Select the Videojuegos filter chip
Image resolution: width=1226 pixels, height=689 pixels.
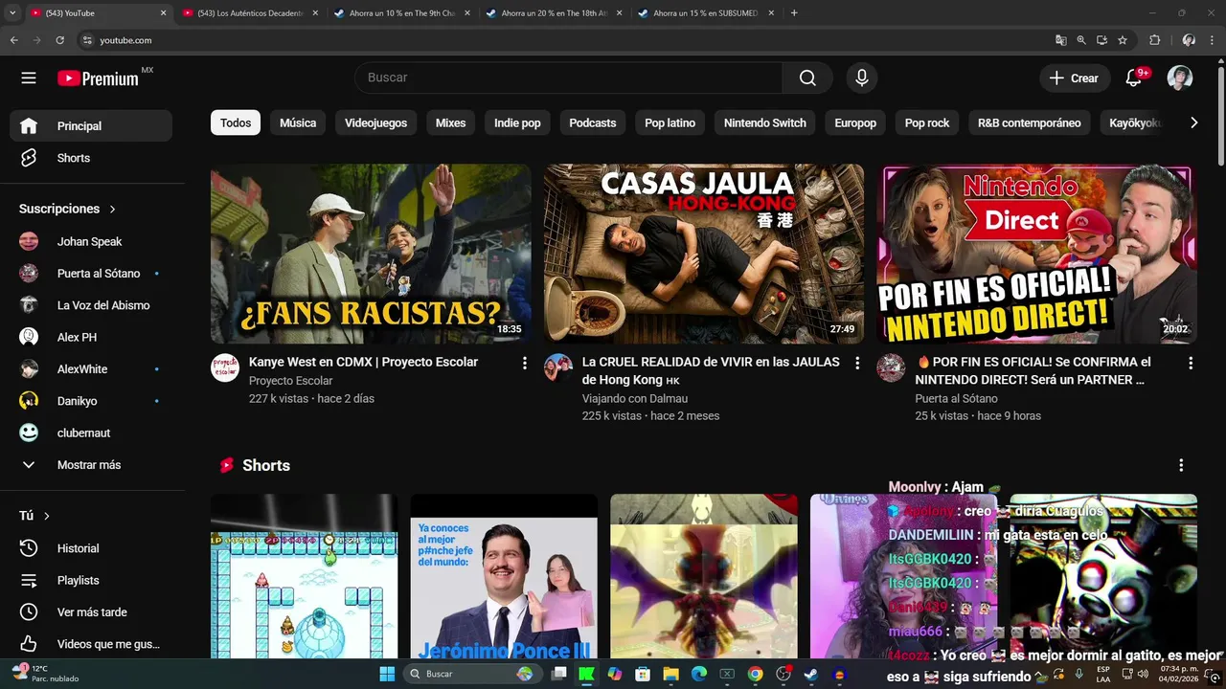click(375, 122)
